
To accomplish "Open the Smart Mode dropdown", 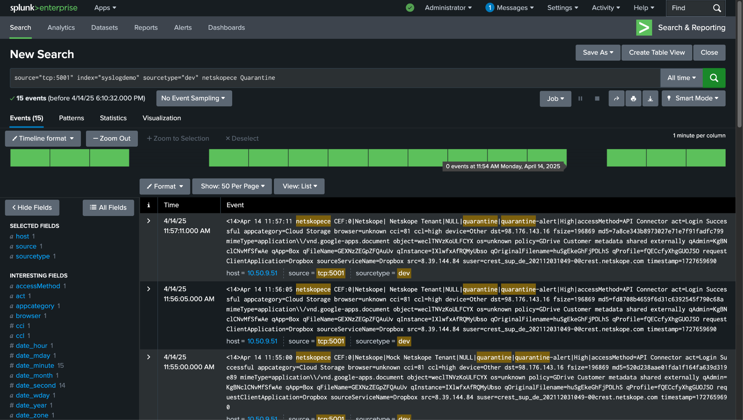I will tap(693, 98).
